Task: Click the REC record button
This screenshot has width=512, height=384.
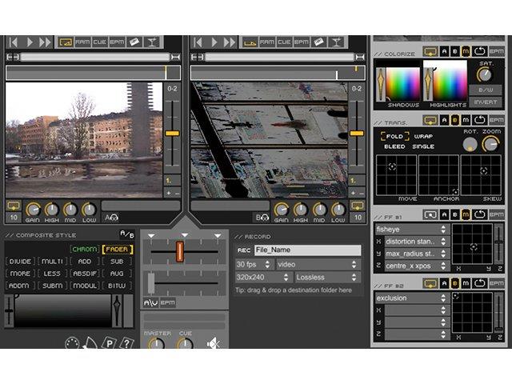Action: tap(244, 250)
